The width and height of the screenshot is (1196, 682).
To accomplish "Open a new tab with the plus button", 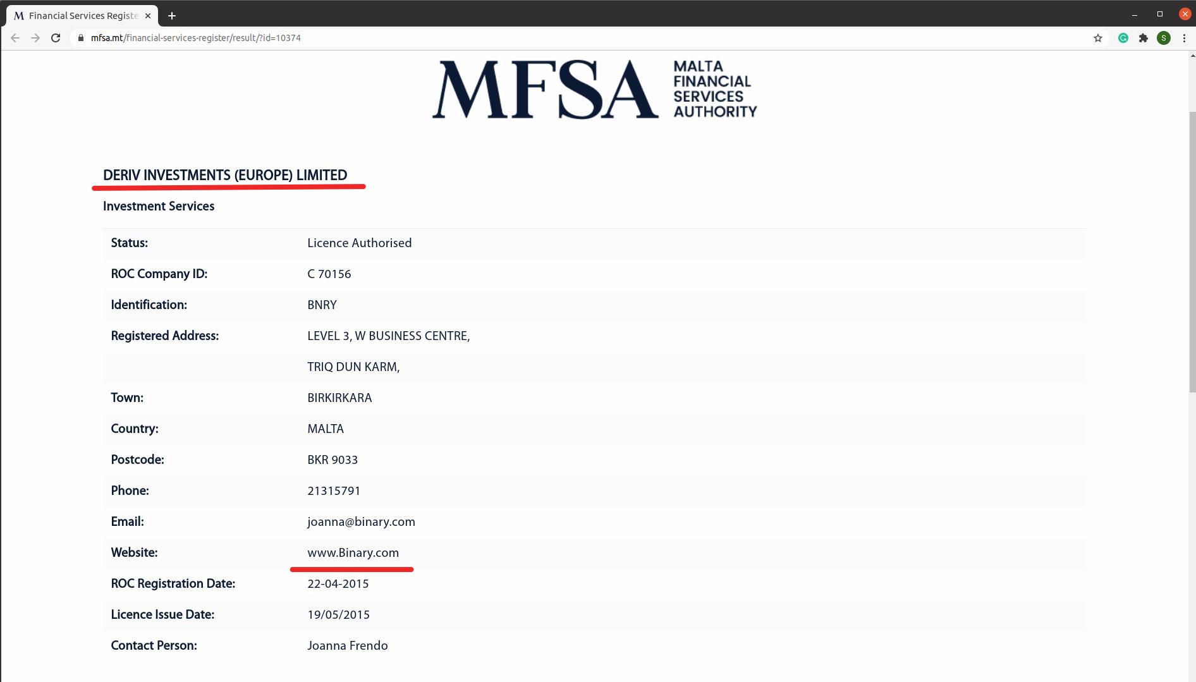I will [171, 16].
